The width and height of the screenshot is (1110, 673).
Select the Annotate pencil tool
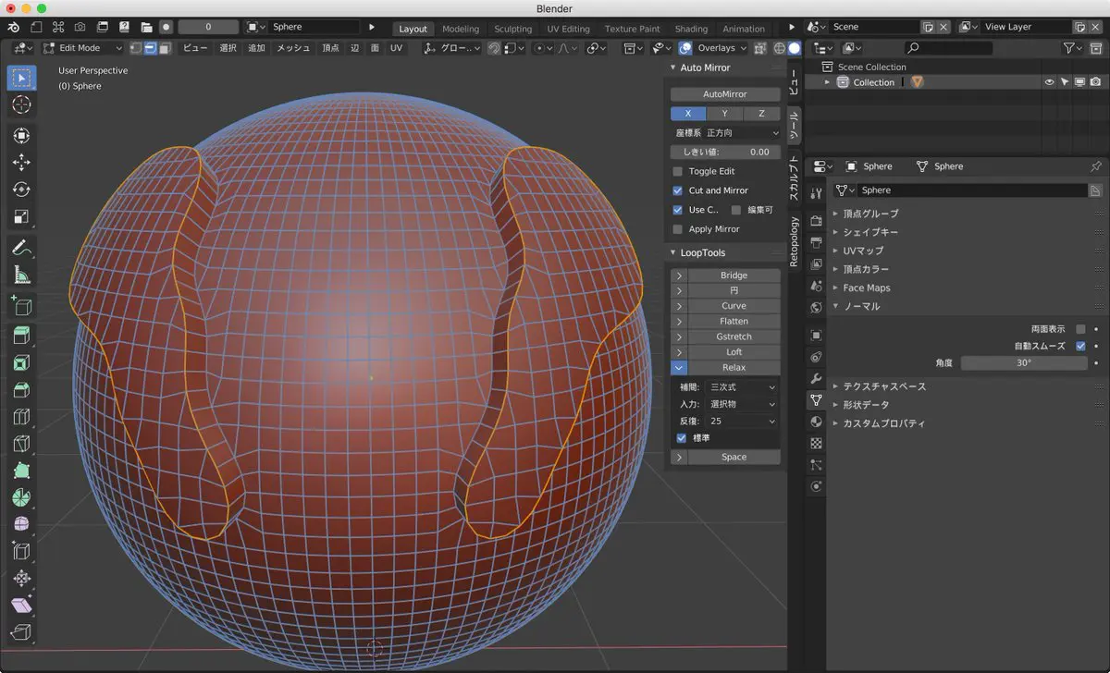(x=21, y=248)
